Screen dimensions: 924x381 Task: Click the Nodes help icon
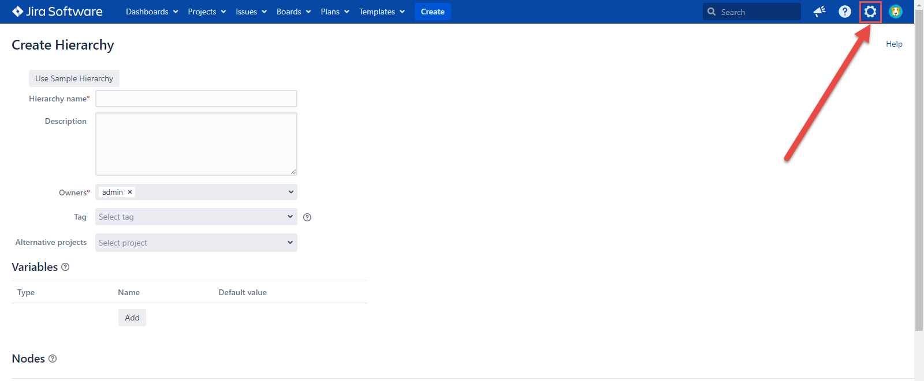53,359
